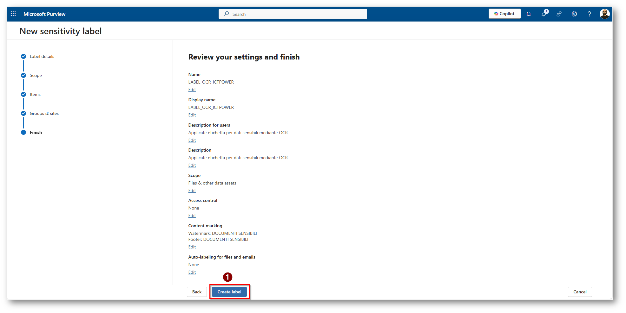Open Copilot from the header
The image size is (626, 313).
click(504, 14)
